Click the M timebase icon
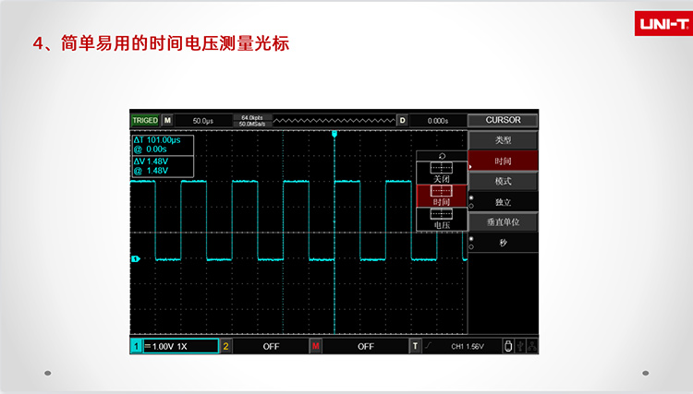Screen dimensions: 693x394 click(x=167, y=120)
